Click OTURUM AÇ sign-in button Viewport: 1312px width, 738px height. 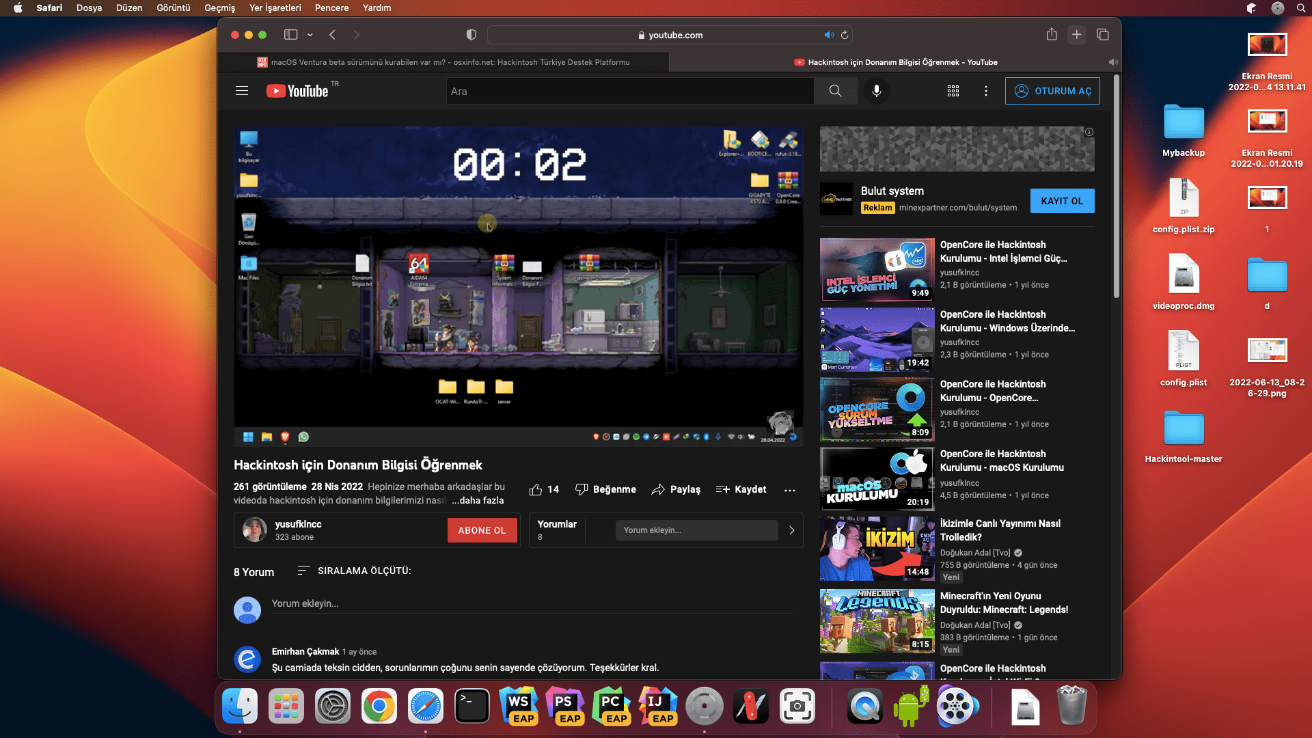(x=1052, y=91)
